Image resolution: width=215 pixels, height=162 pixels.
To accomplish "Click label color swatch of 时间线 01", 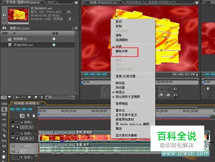I will click(x=54, y=39).
